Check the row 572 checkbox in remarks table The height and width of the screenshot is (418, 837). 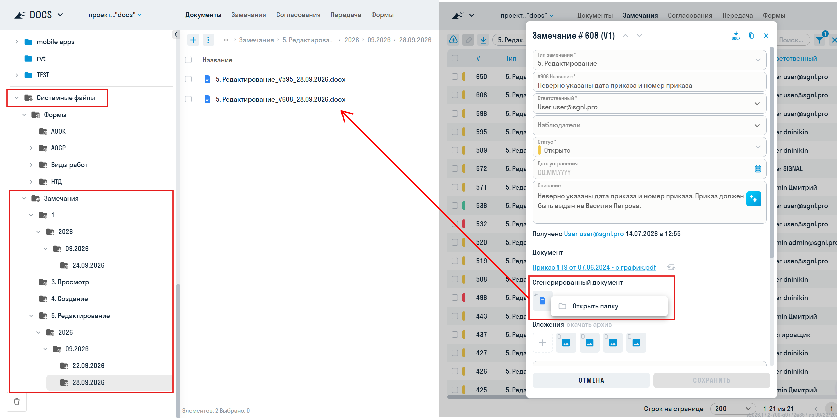[x=455, y=169]
